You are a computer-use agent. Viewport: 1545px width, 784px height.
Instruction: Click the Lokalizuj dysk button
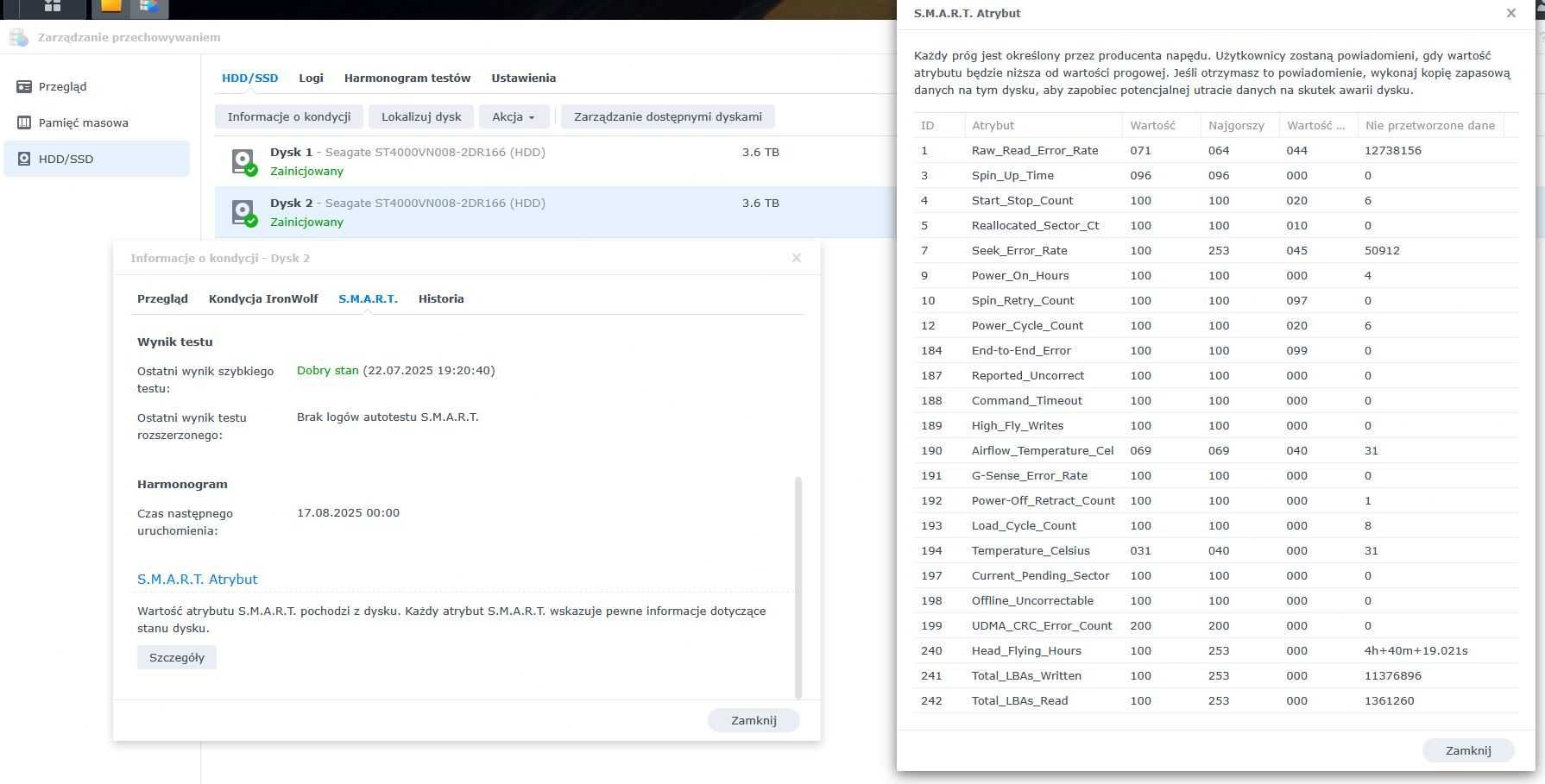point(421,116)
